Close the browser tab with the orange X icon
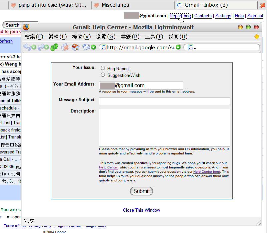 [263, 5]
